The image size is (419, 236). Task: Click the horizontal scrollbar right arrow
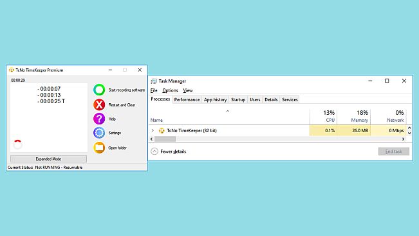[x=404, y=139]
